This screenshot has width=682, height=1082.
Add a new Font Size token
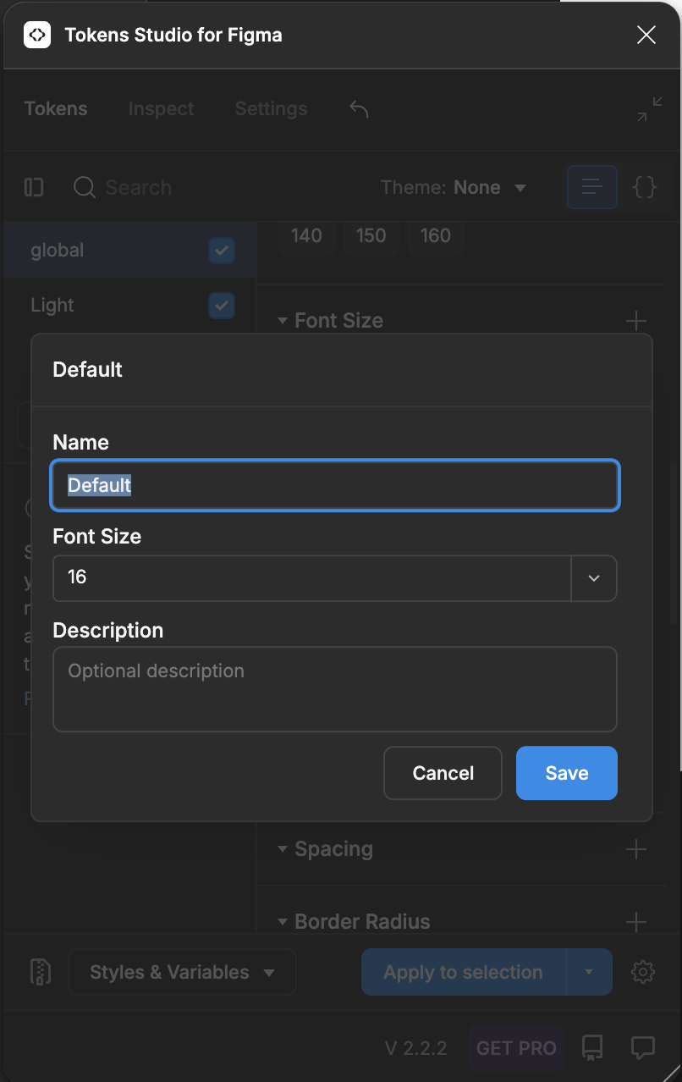point(635,321)
